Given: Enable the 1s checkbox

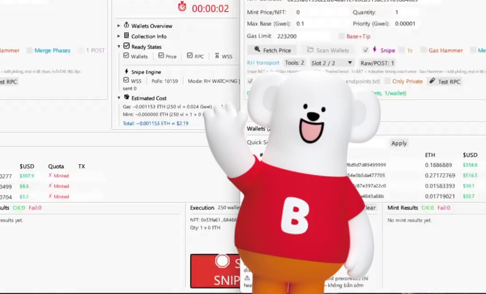Looking at the screenshot, I should (x=402, y=50).
